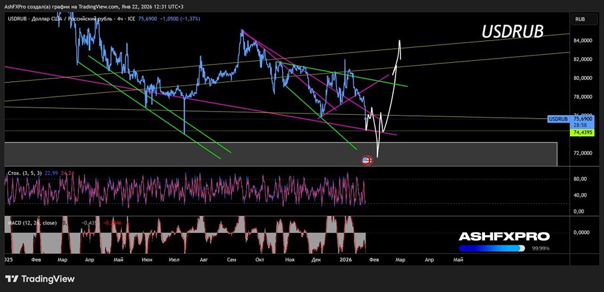Viewport: 604px width, 292px height.
Task: Click the Июл month on time axis
Action: click(174, 260)
